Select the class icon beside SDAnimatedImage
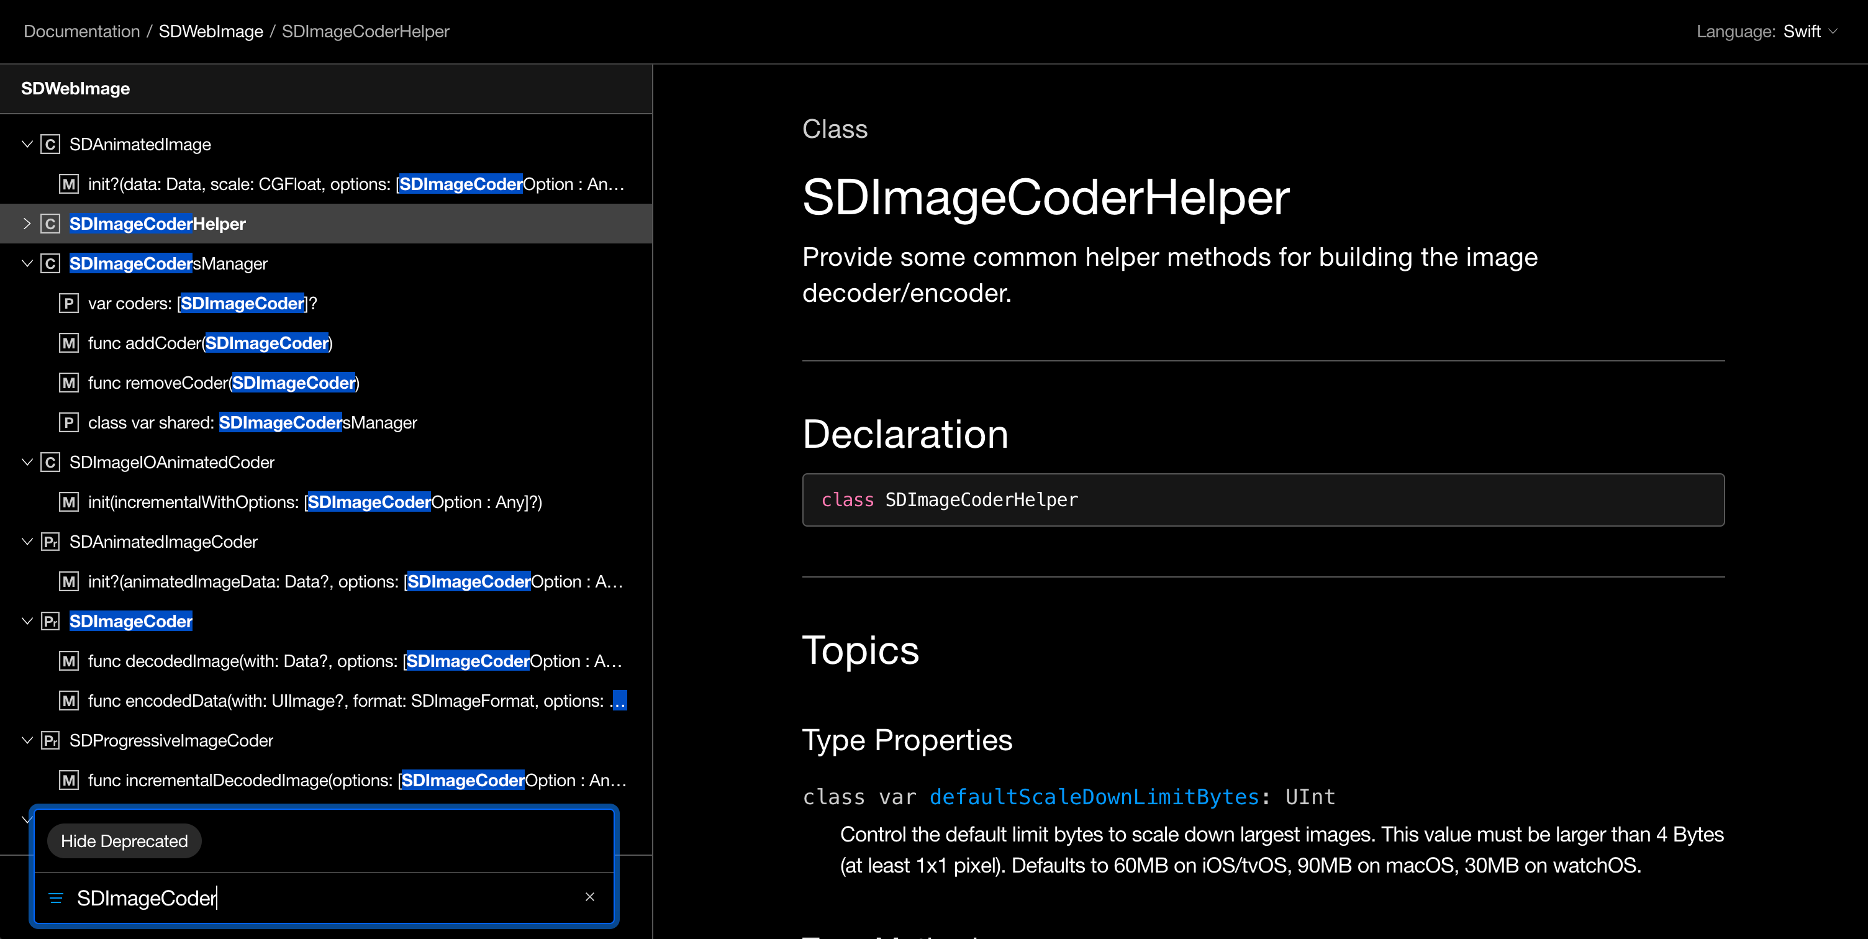This screenshot has width=1868, height=939. click(x=49, y=143)
